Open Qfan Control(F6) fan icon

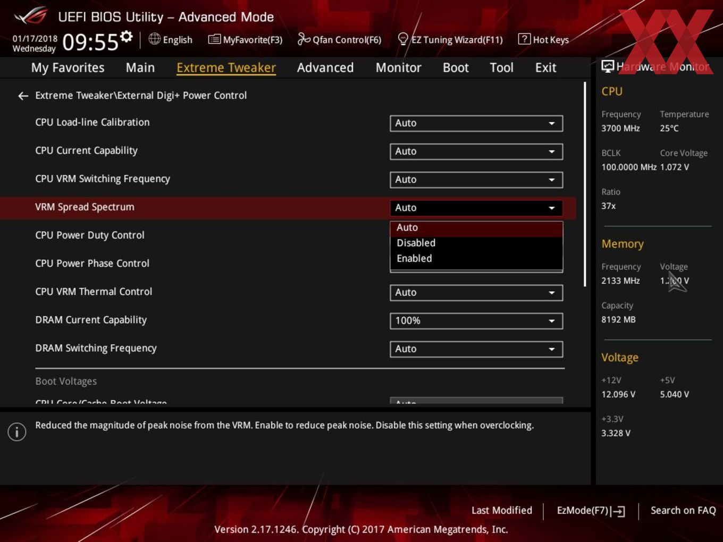[x=304, y=39]
